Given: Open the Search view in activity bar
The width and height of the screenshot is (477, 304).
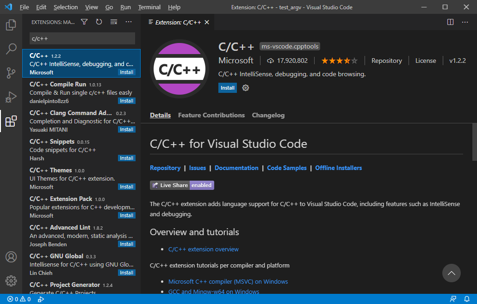Looking at the screenshot, I should click(11, 49).
